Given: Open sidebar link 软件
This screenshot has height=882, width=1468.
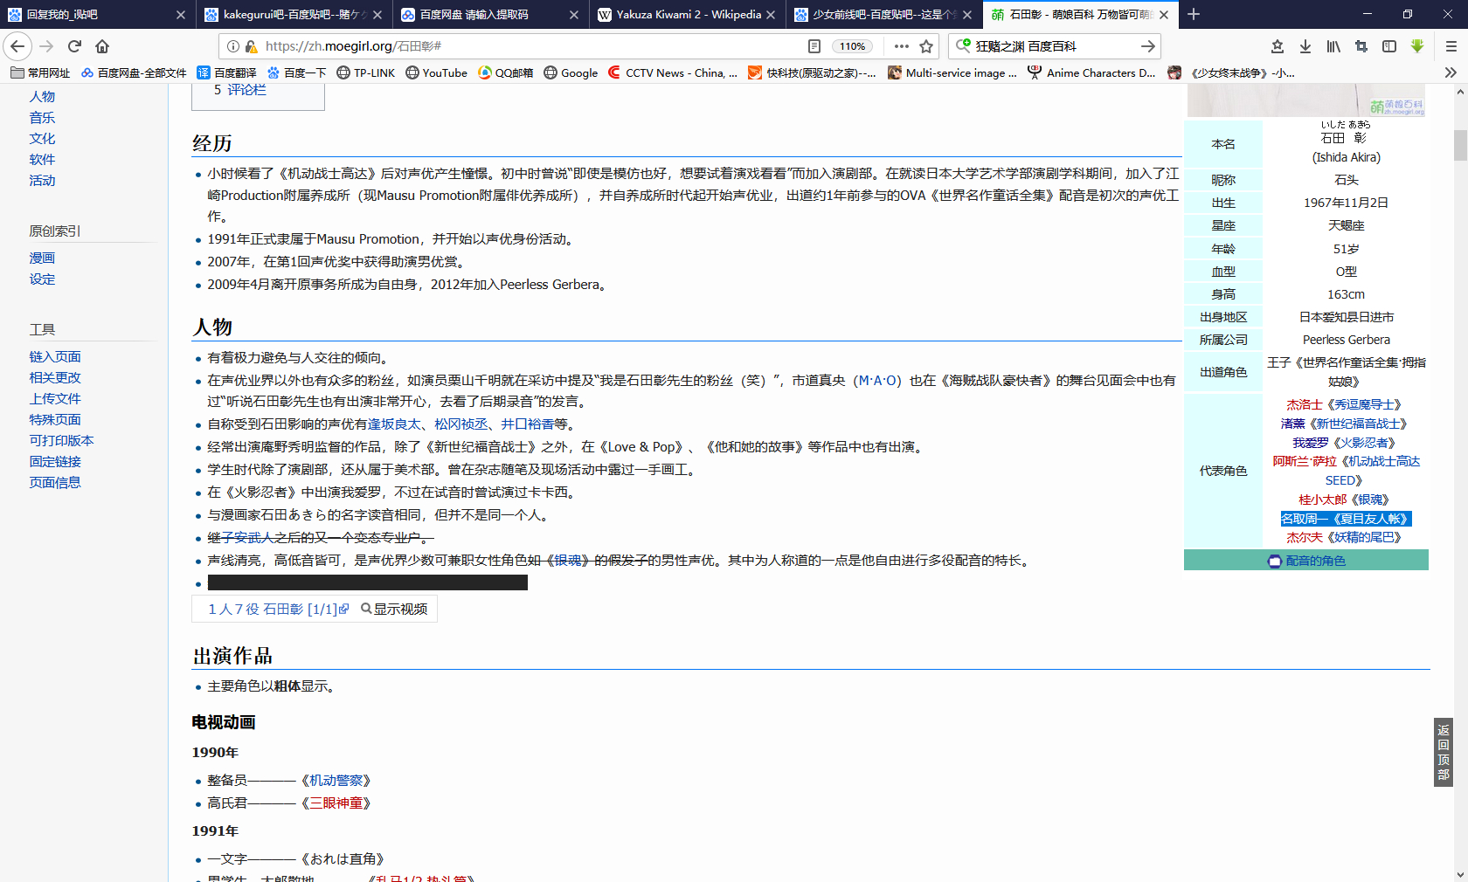Looking at the screenshot, I should (x=42, y=159).
